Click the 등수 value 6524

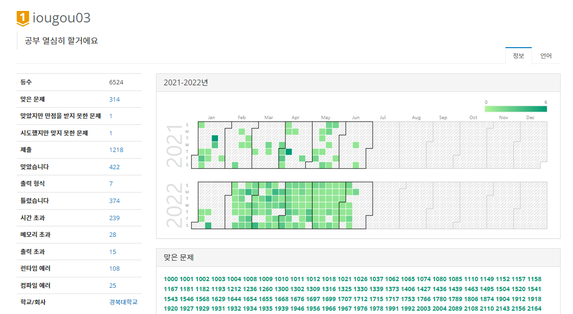tap(116, 82)
